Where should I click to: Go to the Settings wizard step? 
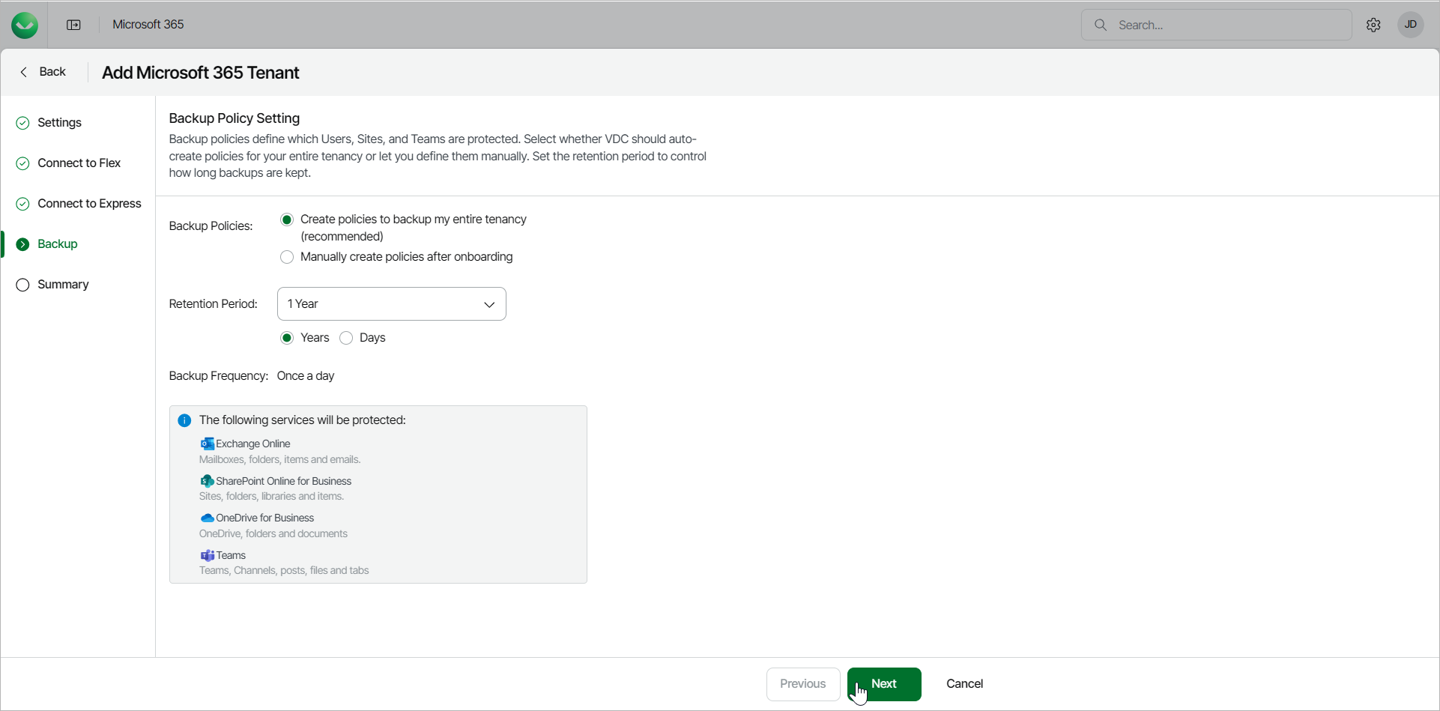[x=59, y=123]
